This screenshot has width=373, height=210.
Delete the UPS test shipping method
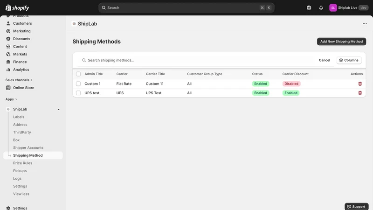pyautogui.click(x=360, y=93)
